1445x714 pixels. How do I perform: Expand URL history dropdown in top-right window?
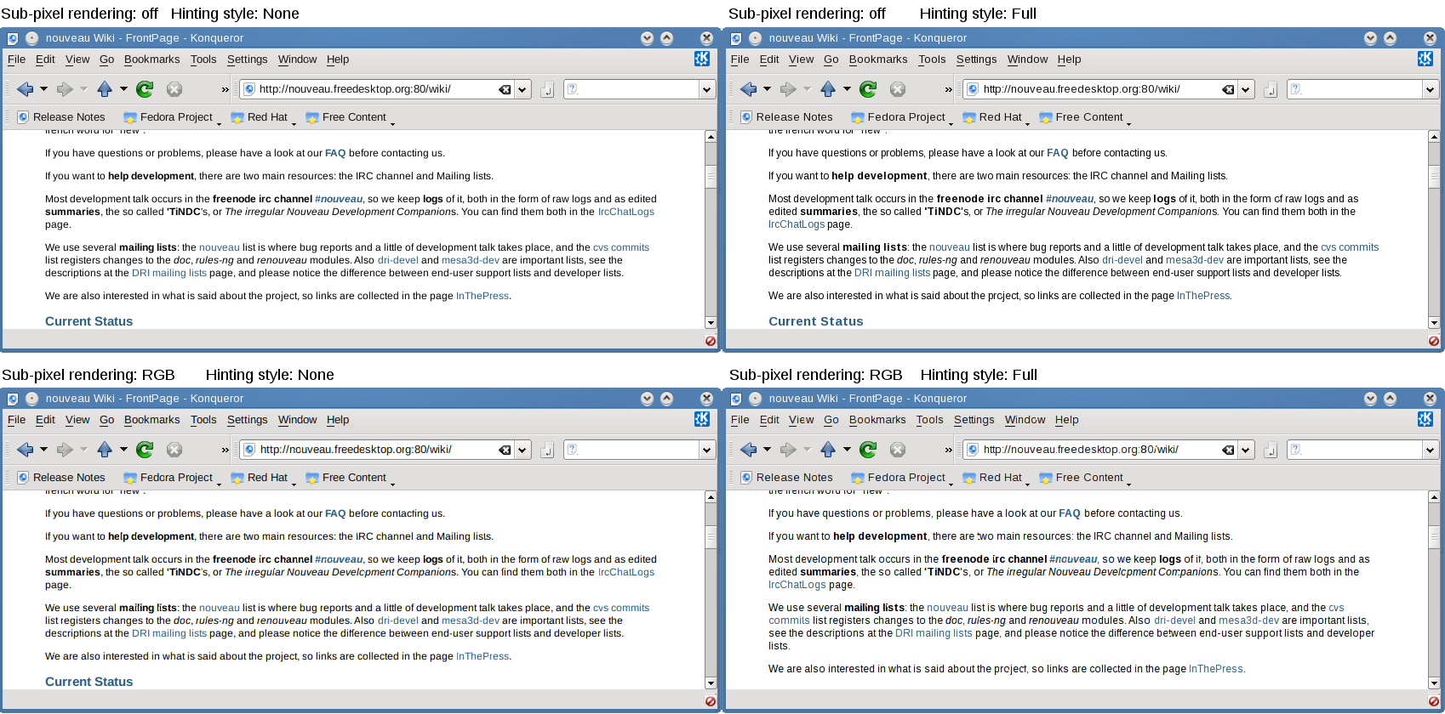coord(1246,89)
